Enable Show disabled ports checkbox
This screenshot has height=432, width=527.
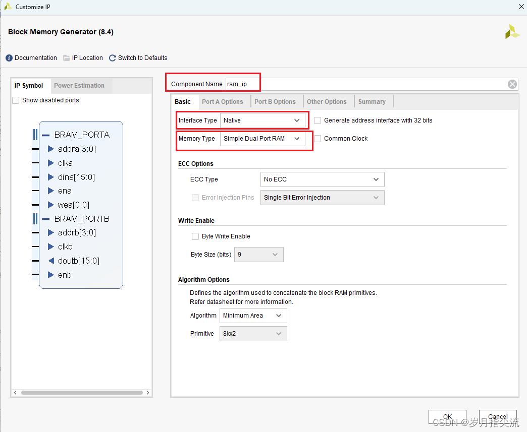16,100
